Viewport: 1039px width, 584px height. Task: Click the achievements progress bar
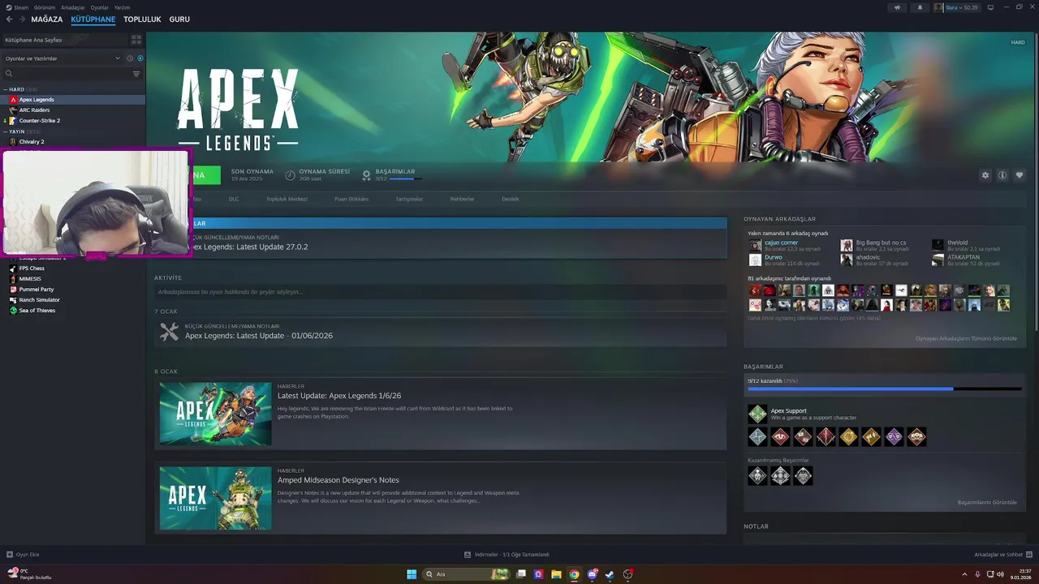coord(884,389)
